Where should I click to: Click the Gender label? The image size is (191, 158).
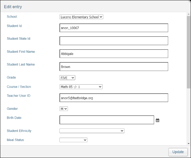12,109
